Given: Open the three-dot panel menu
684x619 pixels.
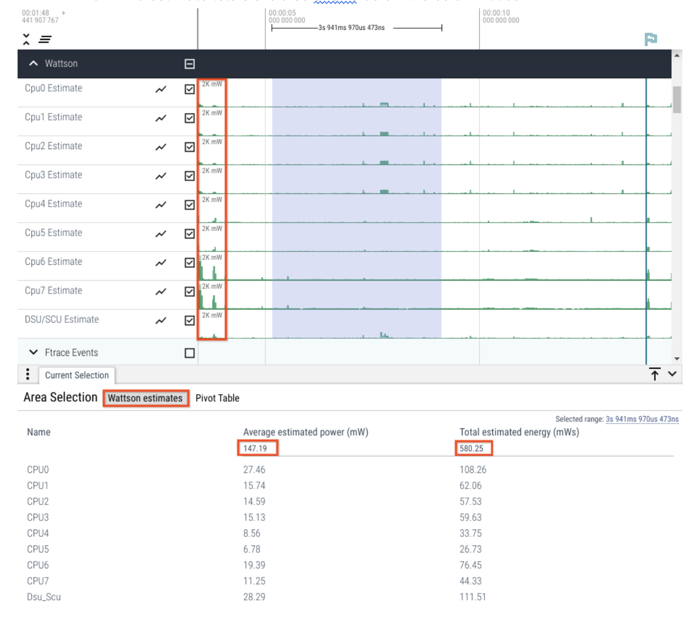Looking at the screenshot, I should (x=28, y=374).
